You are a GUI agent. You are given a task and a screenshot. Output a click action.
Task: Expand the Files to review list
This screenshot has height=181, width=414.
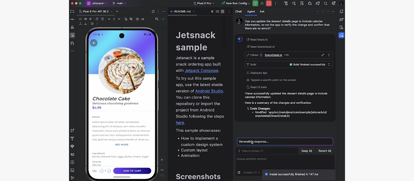[x=238, y=151]
